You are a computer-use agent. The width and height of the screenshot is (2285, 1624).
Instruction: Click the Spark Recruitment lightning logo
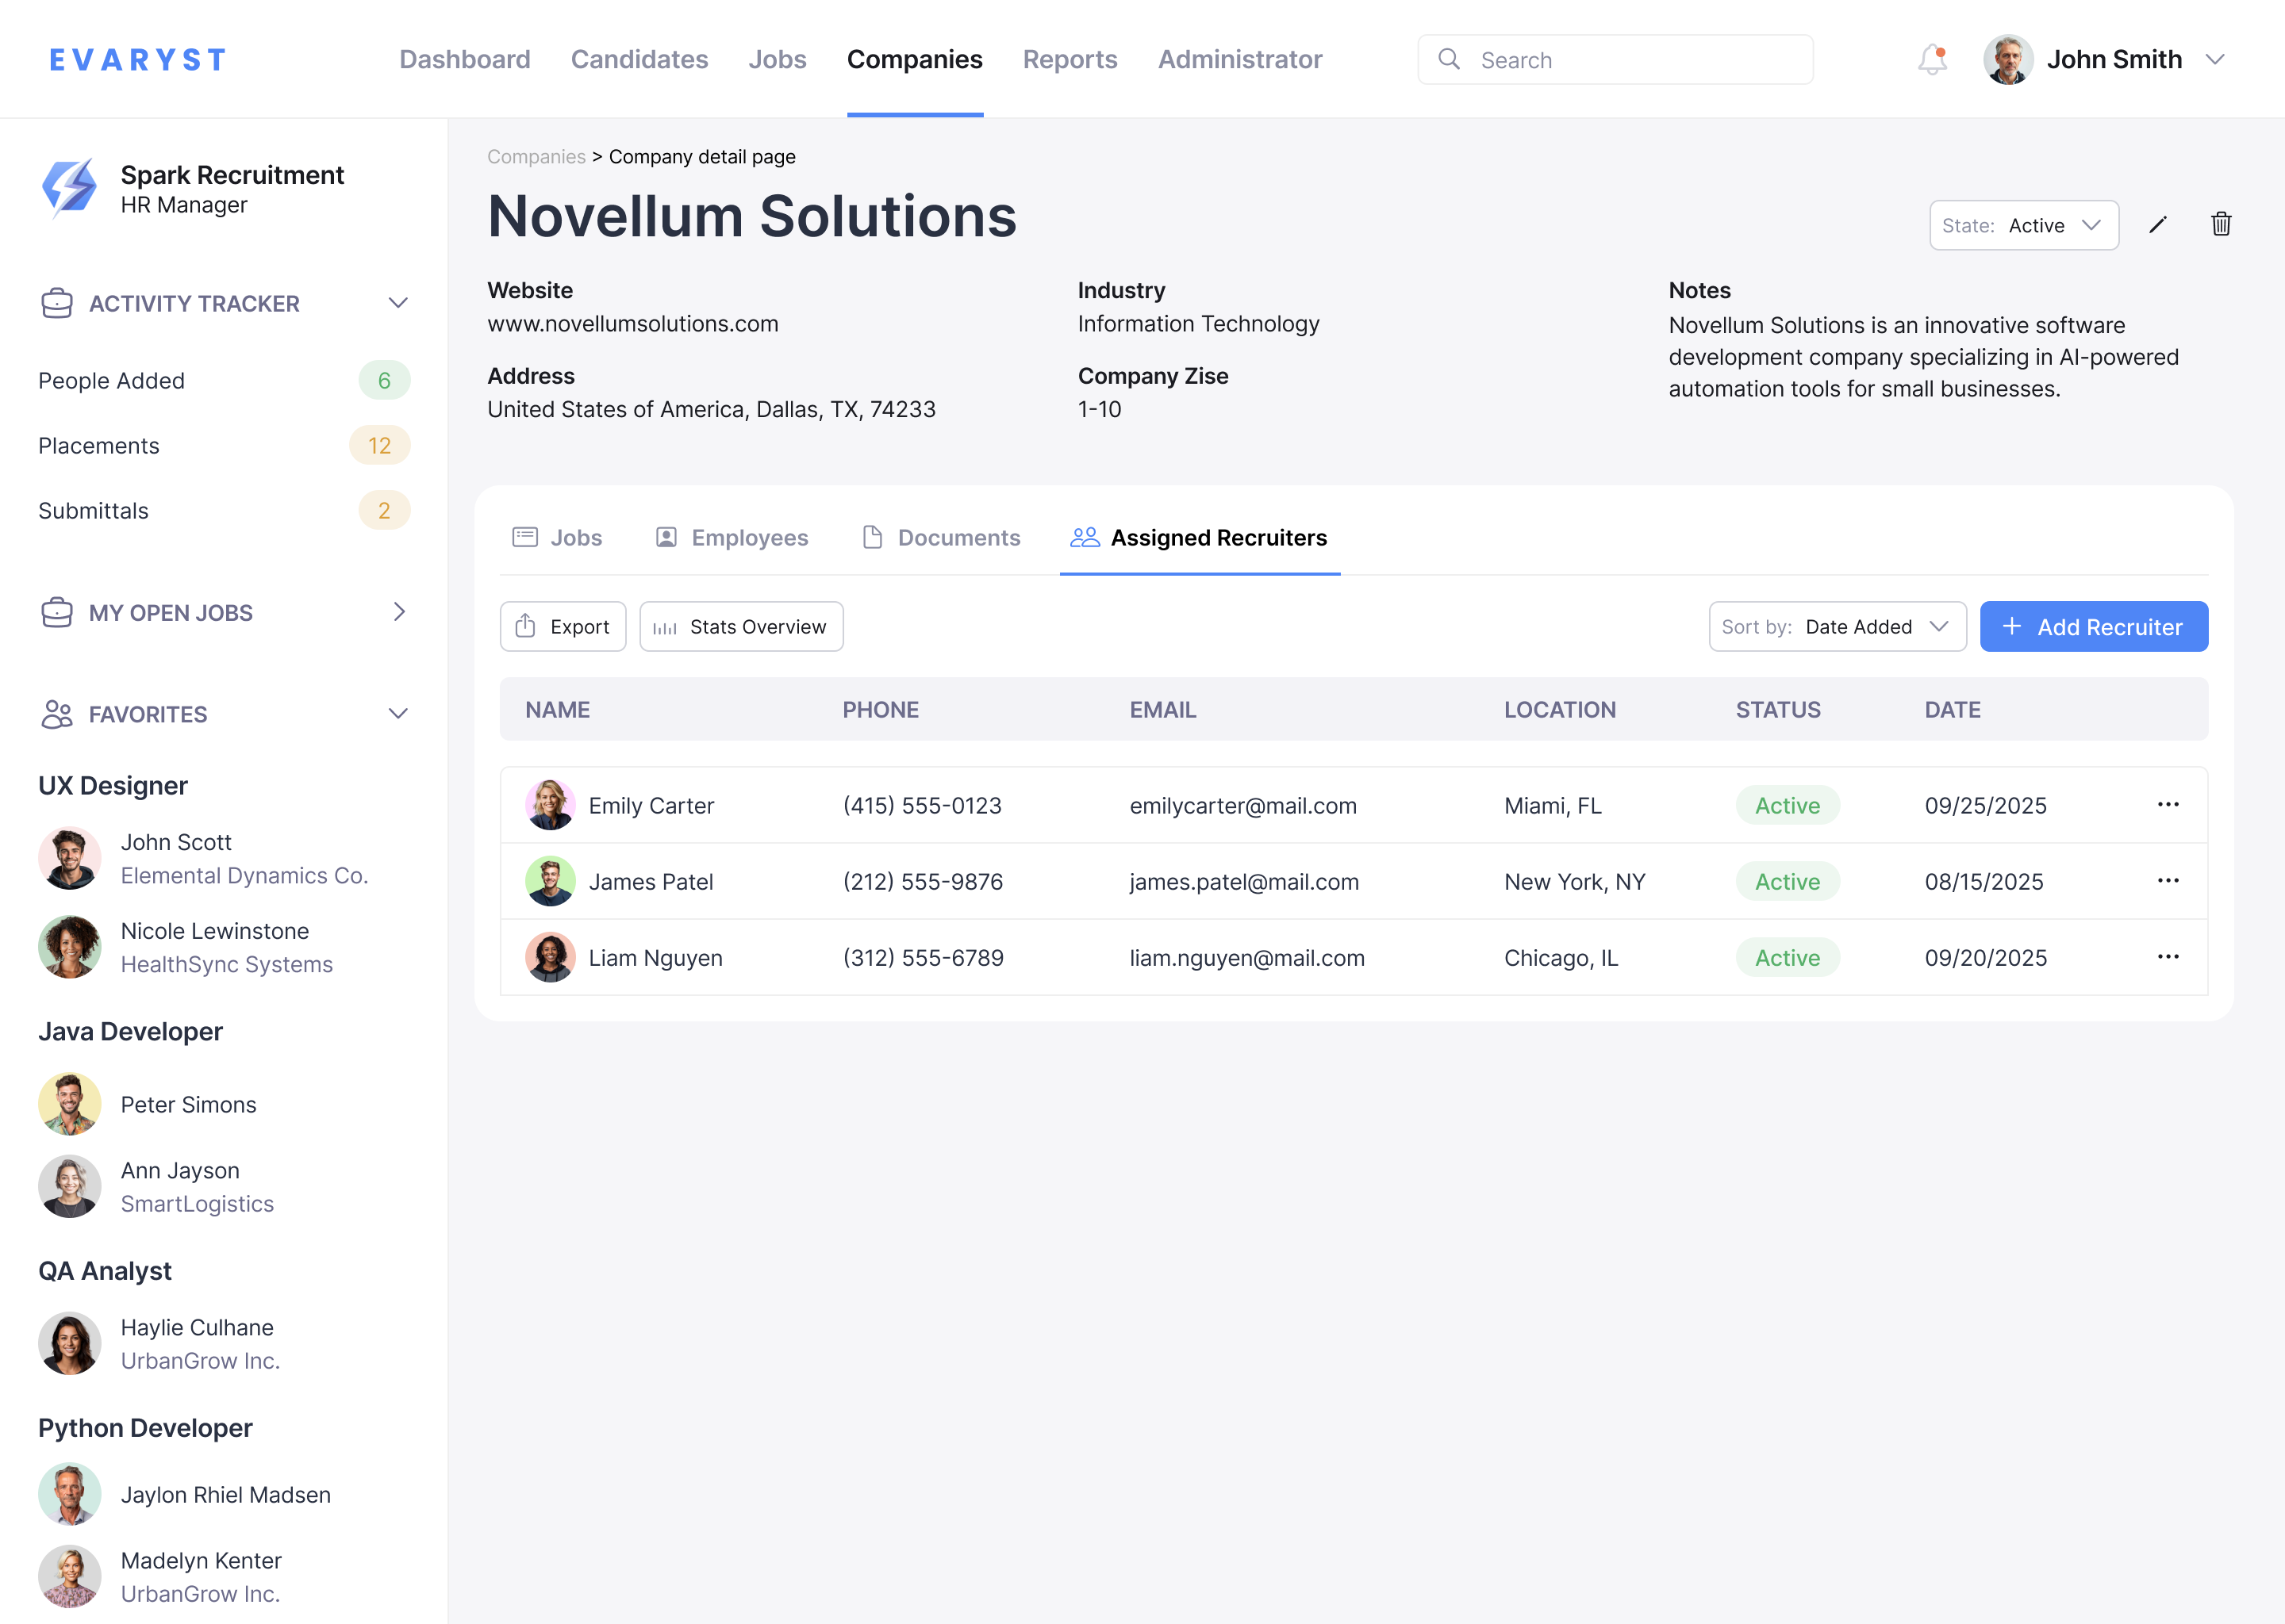68,186
